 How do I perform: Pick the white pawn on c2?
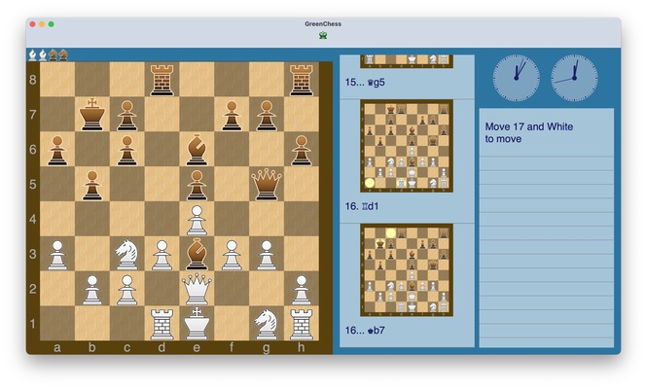[x=126, y=290]
